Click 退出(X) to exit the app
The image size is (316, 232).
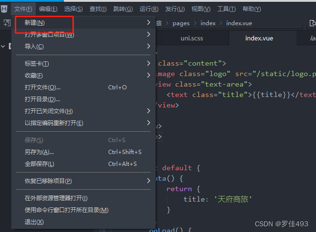pos(34,222)
